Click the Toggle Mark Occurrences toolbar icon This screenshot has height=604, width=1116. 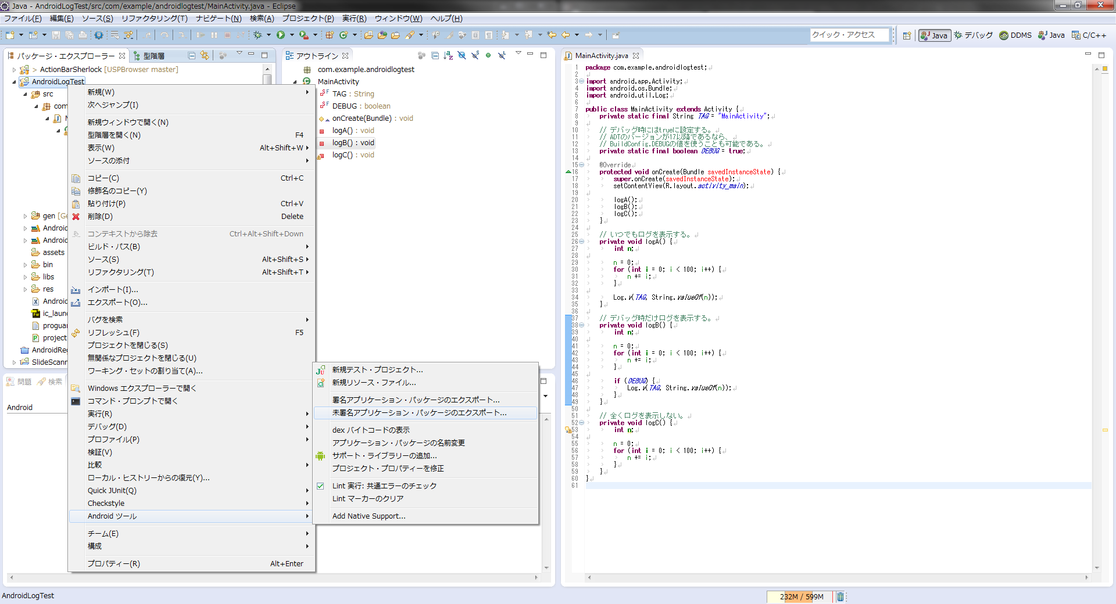point(449,35)
